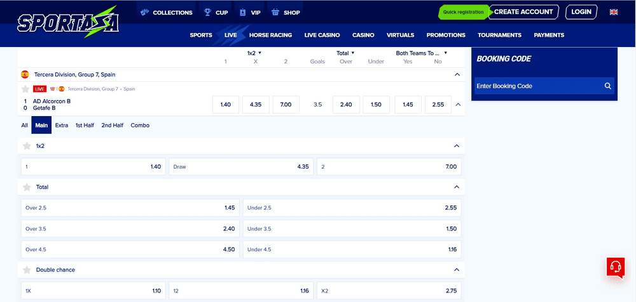Select Over 2.5 at 1.45
The height and width of the screenshot is (302, 636).
tap(130, 207)
